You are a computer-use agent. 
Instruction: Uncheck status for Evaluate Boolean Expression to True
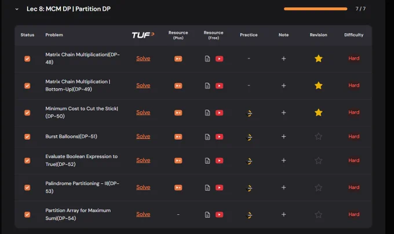tap(27, 160)
